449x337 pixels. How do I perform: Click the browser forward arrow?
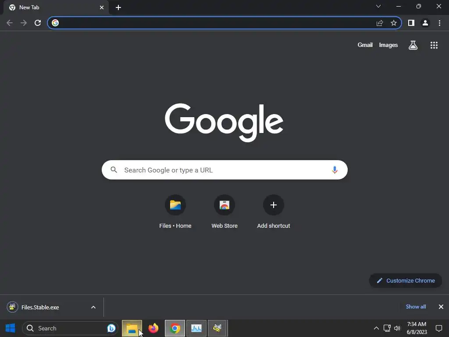point(24,23)
